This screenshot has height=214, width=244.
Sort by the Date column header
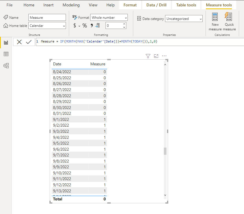(x=57, y=64)
